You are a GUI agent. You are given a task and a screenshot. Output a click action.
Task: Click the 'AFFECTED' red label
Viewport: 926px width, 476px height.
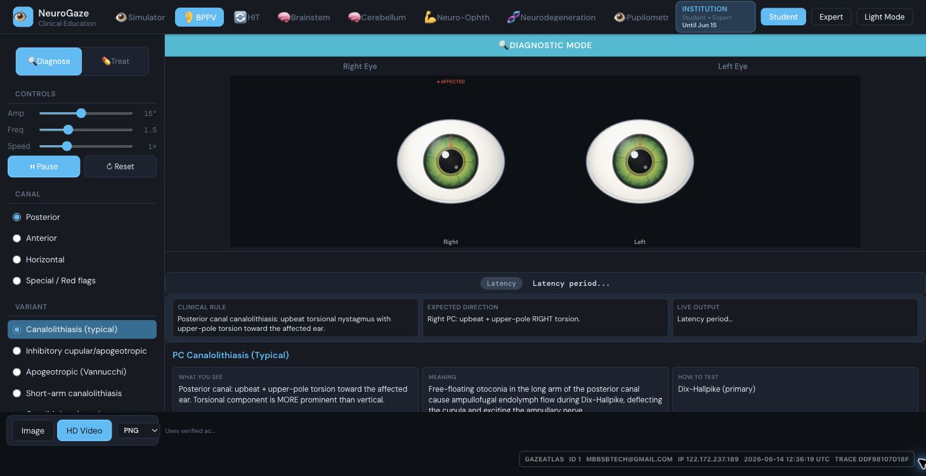pos(451,82)
